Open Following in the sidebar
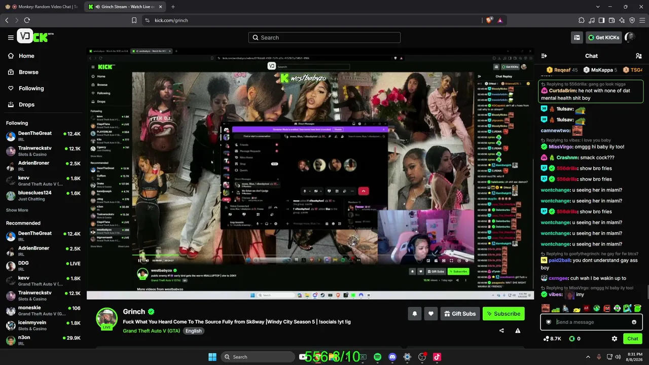 [x=26, y=88]
